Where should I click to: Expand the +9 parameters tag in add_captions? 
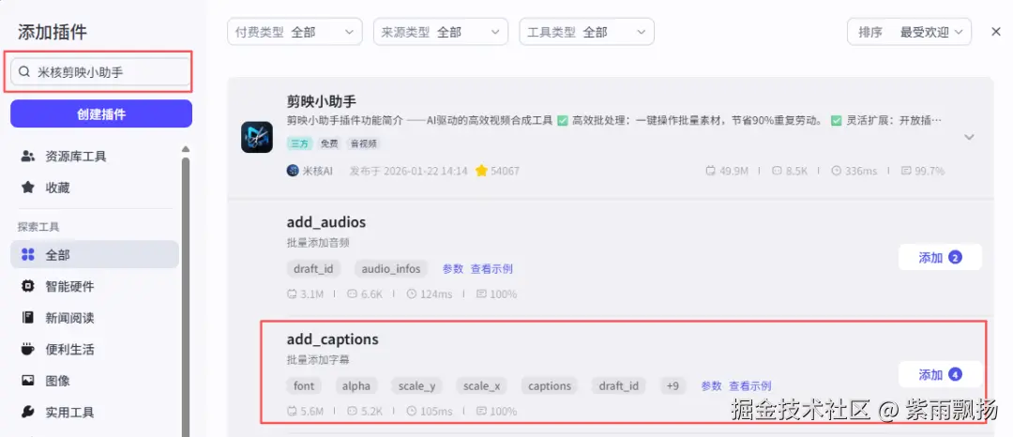673,386
